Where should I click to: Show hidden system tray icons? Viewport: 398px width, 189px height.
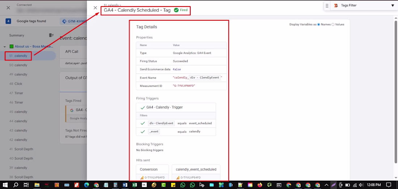[326, 185]
